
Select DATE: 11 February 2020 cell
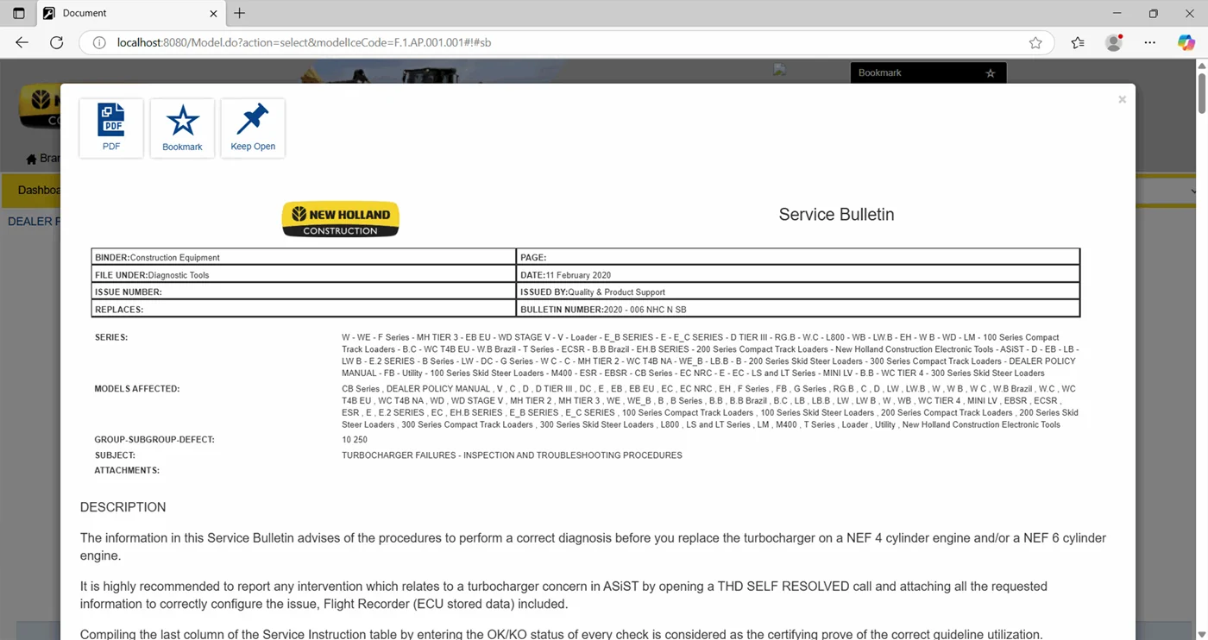tap(798, 274)
